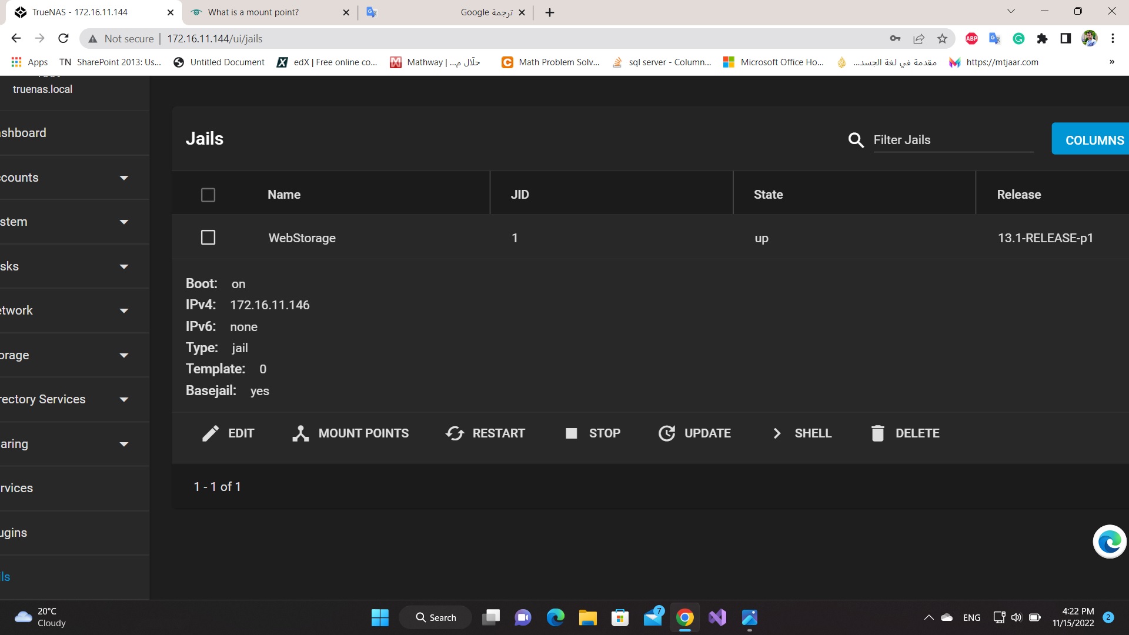Sort the table by the Name column
This screenshot has width=1129, height=635.
point(284,195)
